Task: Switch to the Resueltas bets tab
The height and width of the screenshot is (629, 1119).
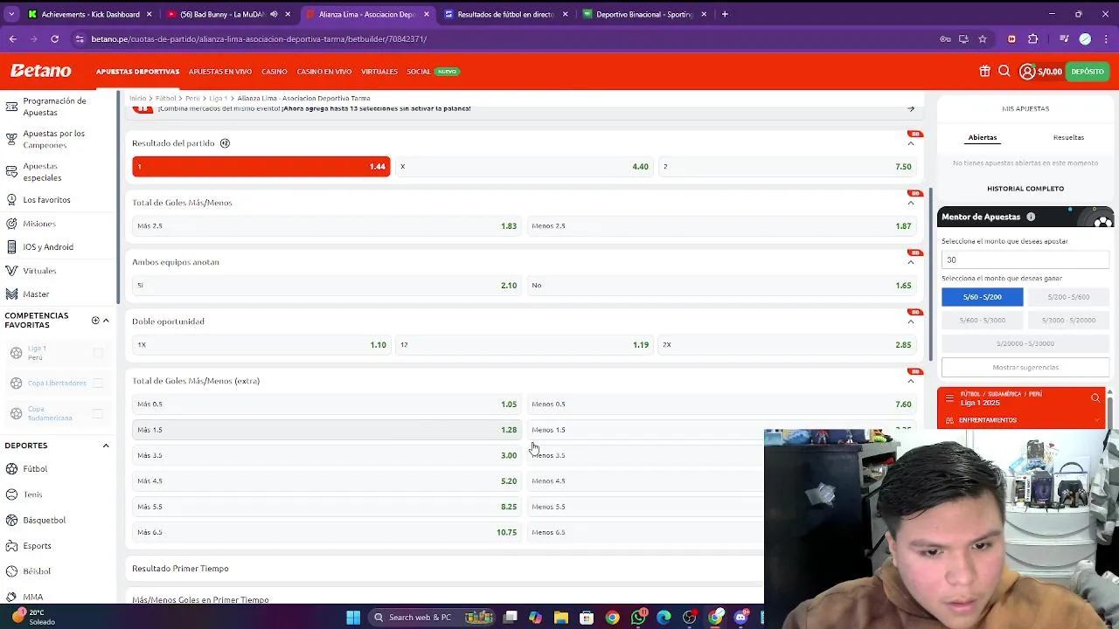Action: point(1068,137)
